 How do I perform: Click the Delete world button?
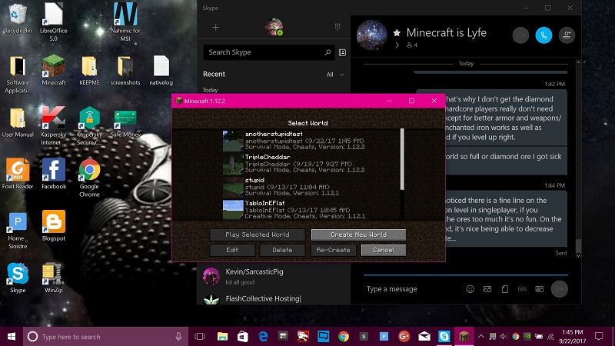tap(282, 250)
